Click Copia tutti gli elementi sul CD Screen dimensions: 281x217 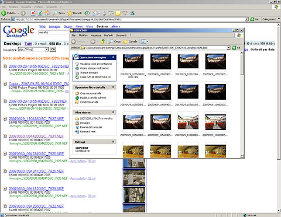click(x=93, y=77)
